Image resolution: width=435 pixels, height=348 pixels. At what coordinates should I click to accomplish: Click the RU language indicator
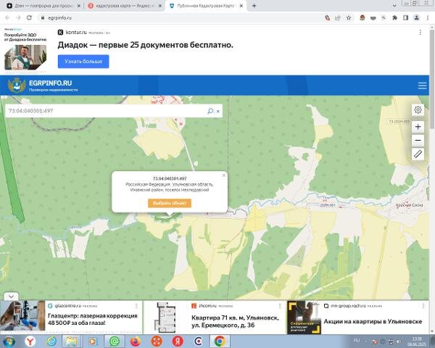[x=357, y=340]
